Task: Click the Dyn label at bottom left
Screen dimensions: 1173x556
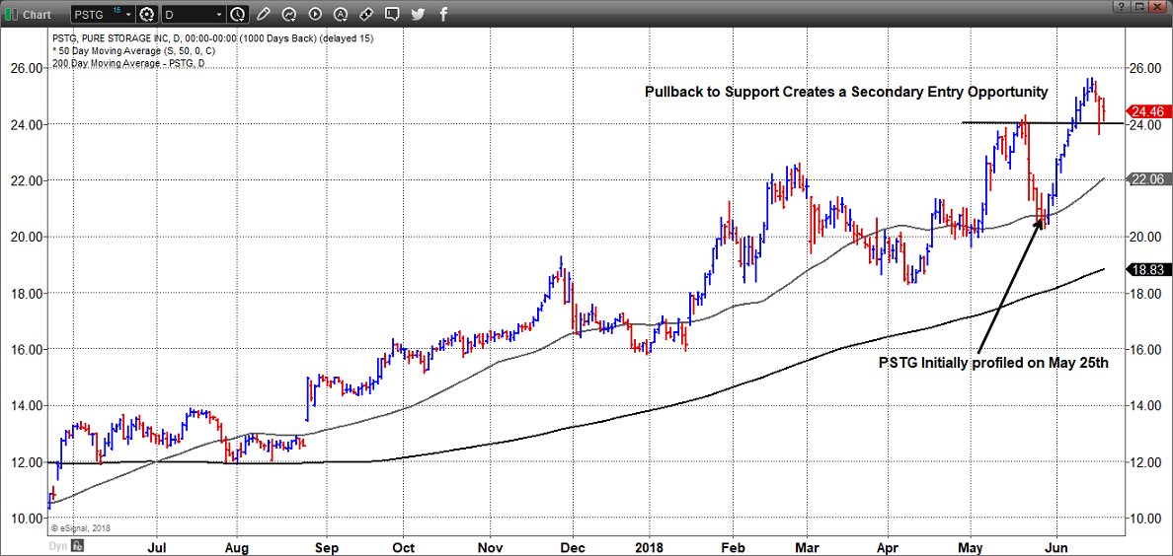Action: [57, 547]
